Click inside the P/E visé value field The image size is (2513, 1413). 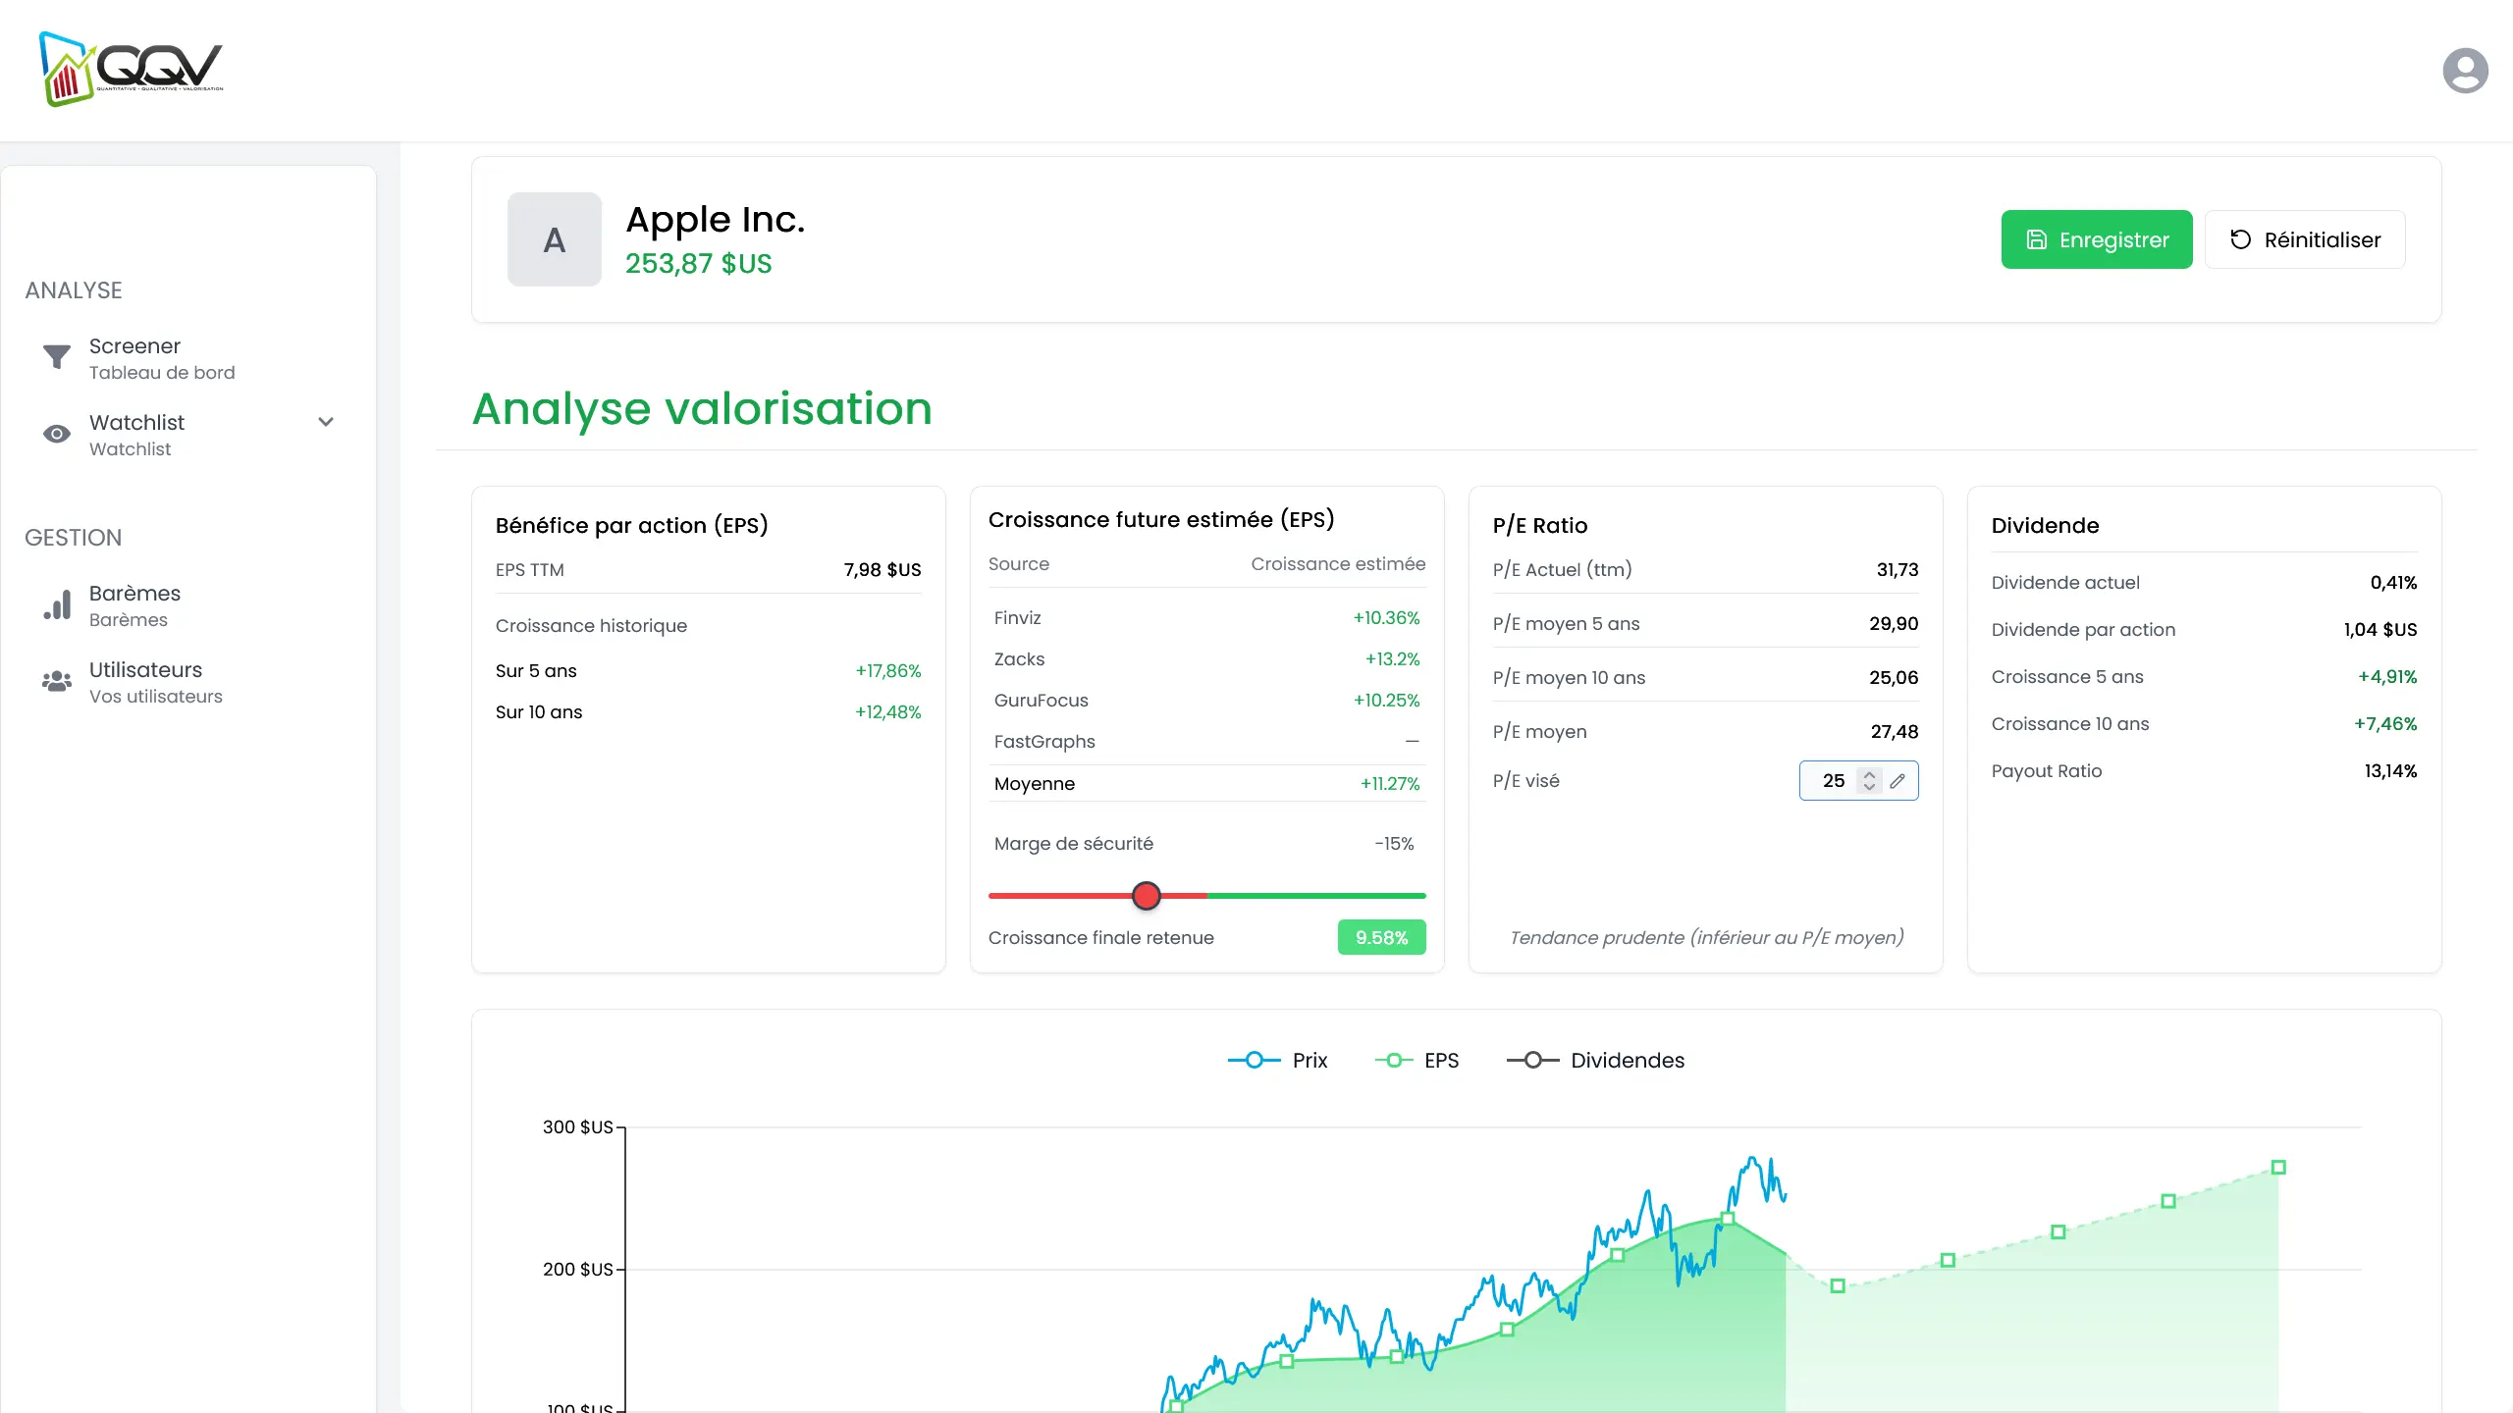pos(1834,781)
